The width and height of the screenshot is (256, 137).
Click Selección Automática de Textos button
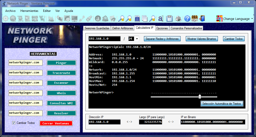point(222,103)
